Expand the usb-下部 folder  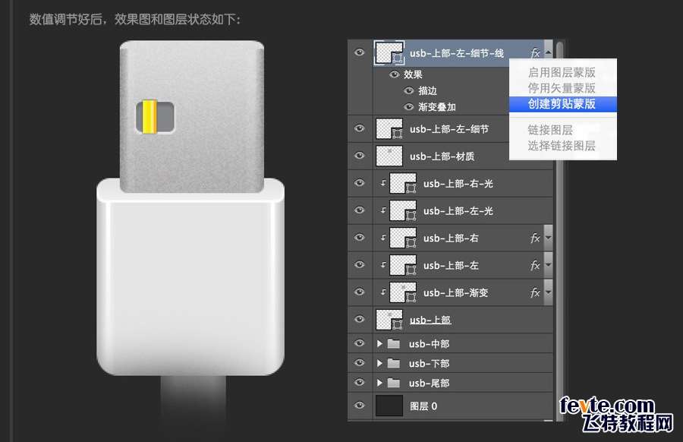pyautogui.click(x=380, y=363)
